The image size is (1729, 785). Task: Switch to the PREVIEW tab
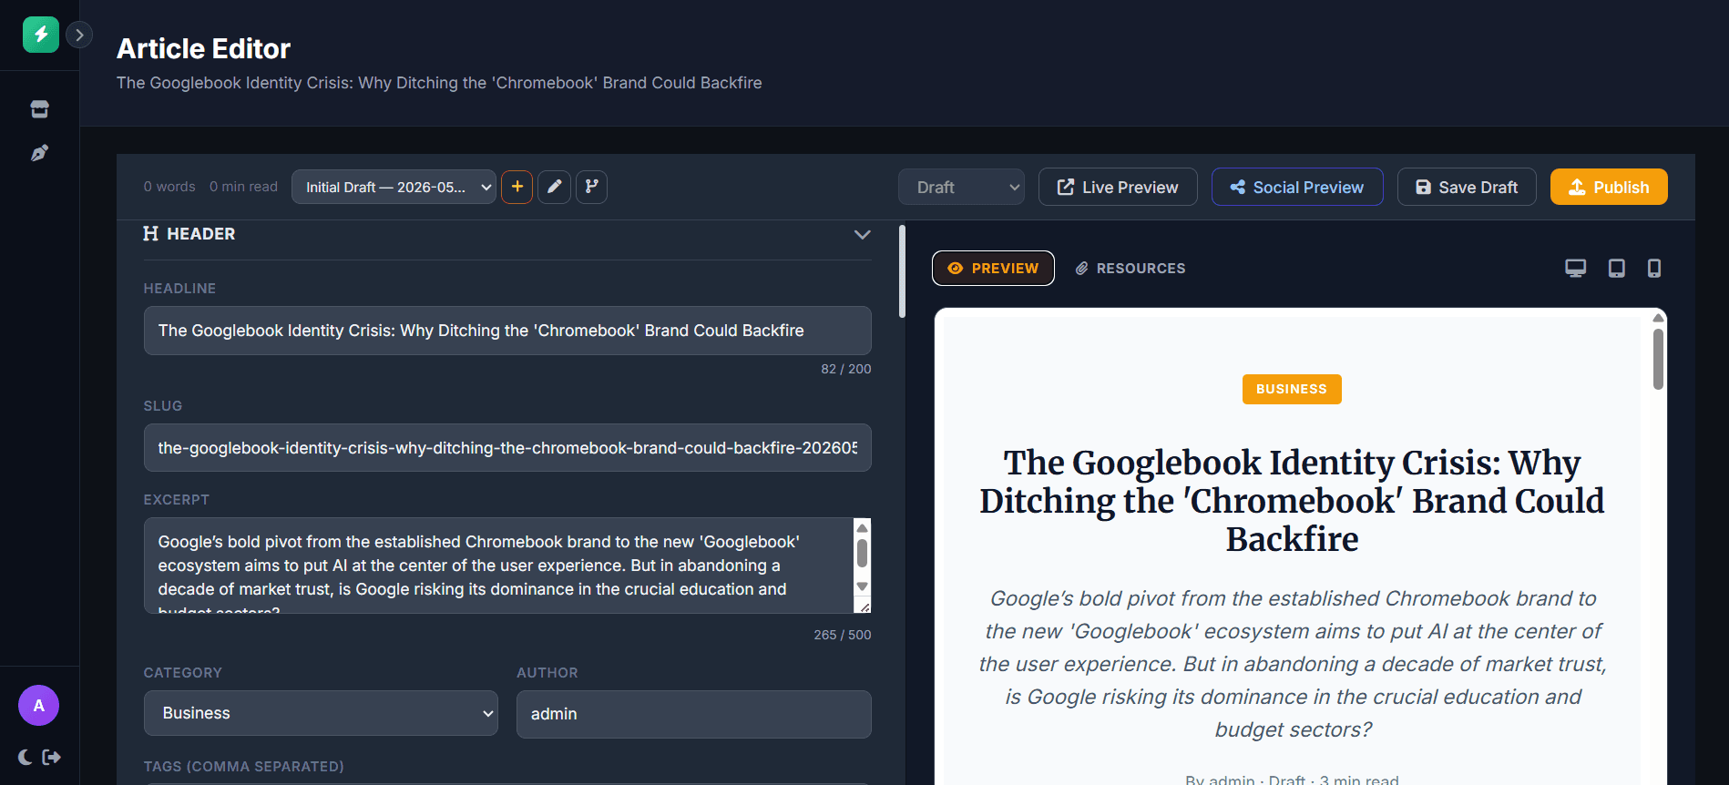(993, 269)
